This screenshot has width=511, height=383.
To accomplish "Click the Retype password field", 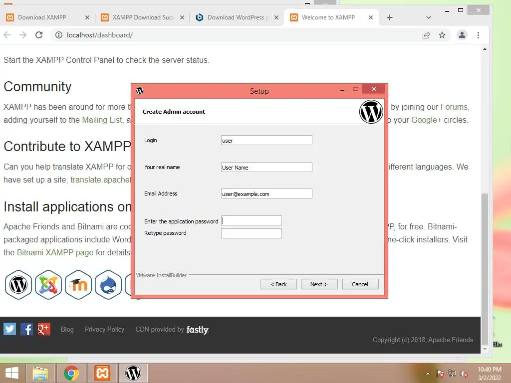I will (x=252, y=233).
